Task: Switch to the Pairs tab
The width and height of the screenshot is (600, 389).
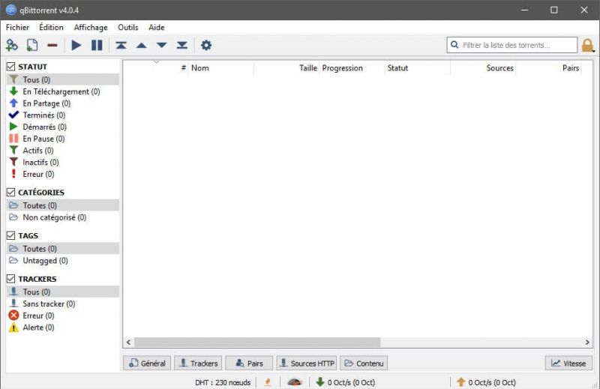Action: point(249,363)
